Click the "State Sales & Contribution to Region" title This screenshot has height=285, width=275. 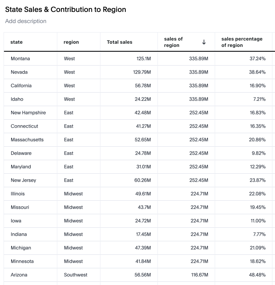point(66,10)
